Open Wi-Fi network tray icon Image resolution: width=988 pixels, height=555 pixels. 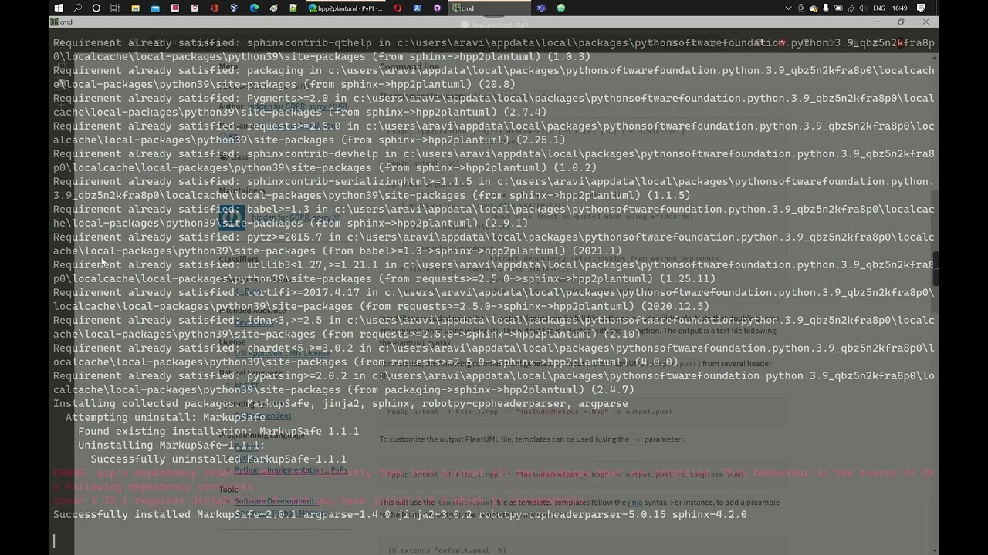tap(851, 8)
